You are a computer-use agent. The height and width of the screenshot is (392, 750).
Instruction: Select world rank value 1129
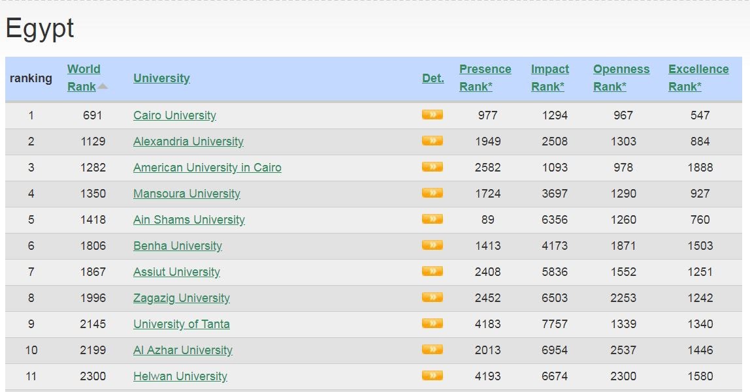pyautogui.click(x=93, y=142)
